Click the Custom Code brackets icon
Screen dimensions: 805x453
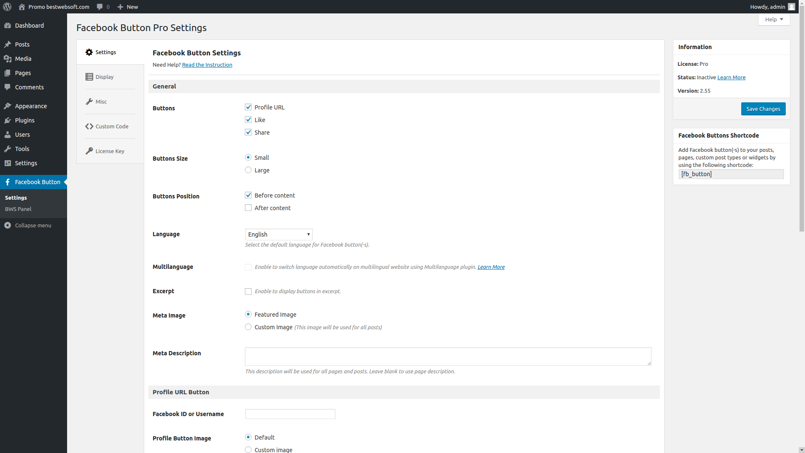(89, 127)
